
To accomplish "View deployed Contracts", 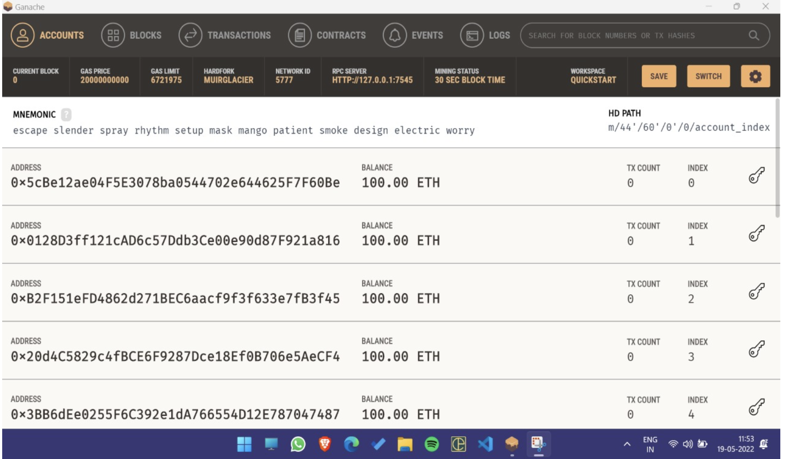I will [x=299, y=35].
